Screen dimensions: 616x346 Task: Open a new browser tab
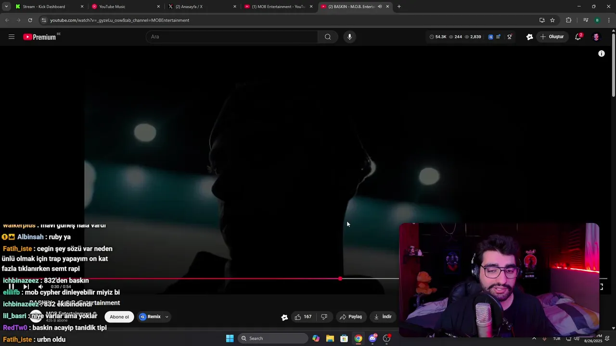tap(399, 7)
